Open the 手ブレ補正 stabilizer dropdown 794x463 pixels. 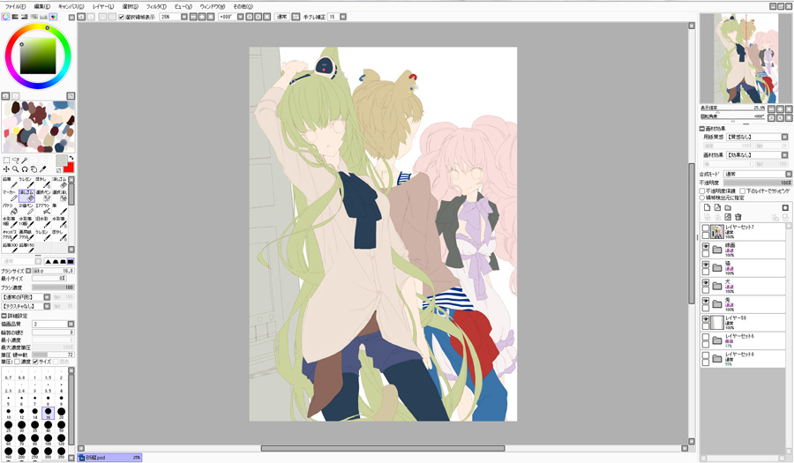tap(343, 17)
